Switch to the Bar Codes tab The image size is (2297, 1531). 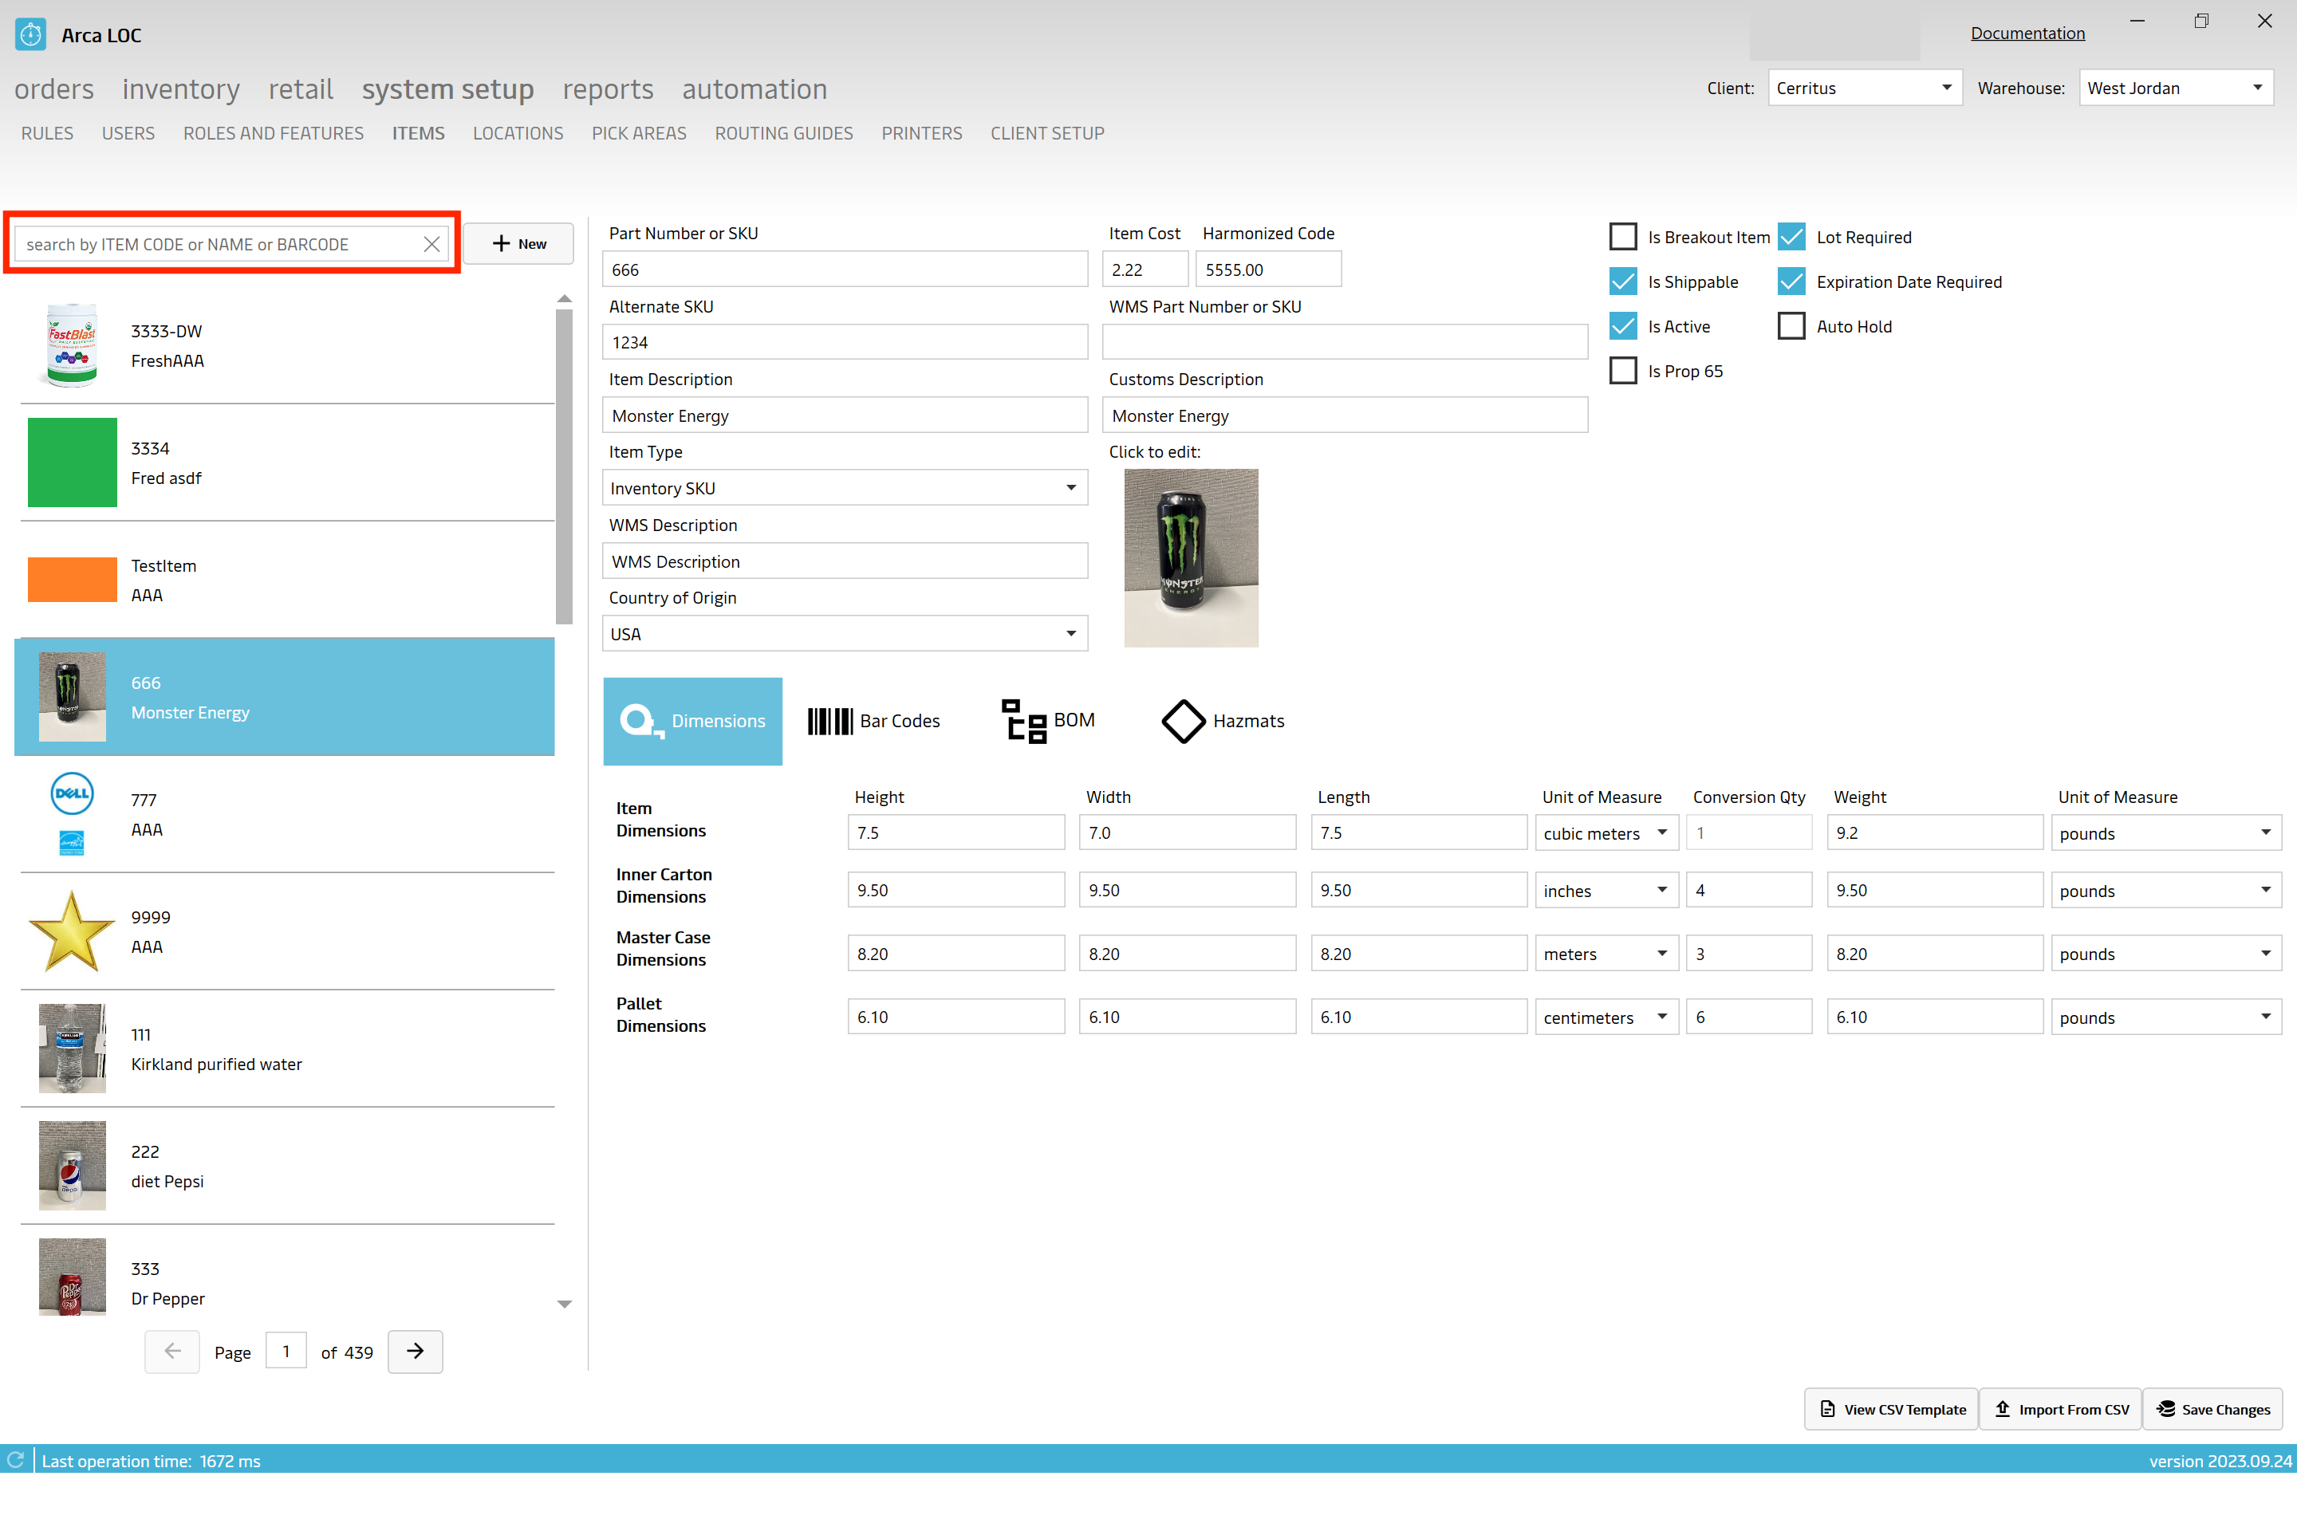click(874, 721)
